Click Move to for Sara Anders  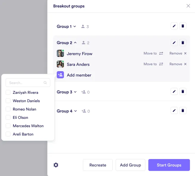150,64
